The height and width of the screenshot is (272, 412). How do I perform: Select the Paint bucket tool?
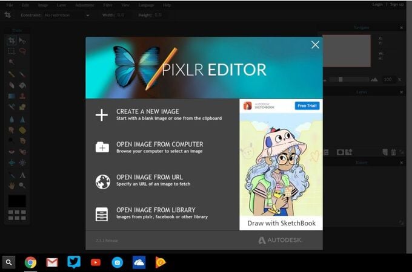22,85
